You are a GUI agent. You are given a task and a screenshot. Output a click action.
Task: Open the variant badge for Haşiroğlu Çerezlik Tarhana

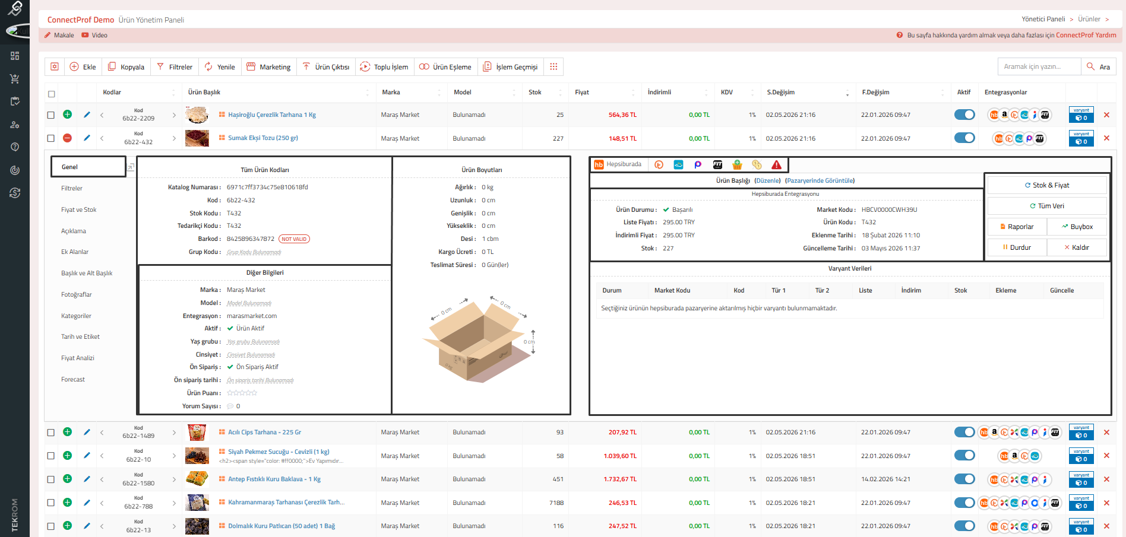(1081, 115)
